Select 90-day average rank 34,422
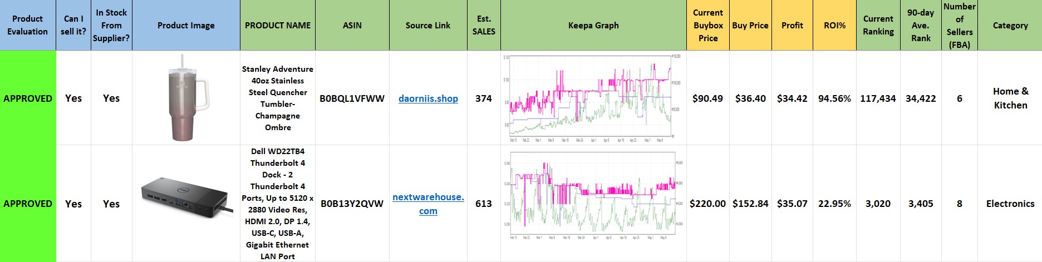The height and width of the screenshot is (262, 1042). (921, 98)
